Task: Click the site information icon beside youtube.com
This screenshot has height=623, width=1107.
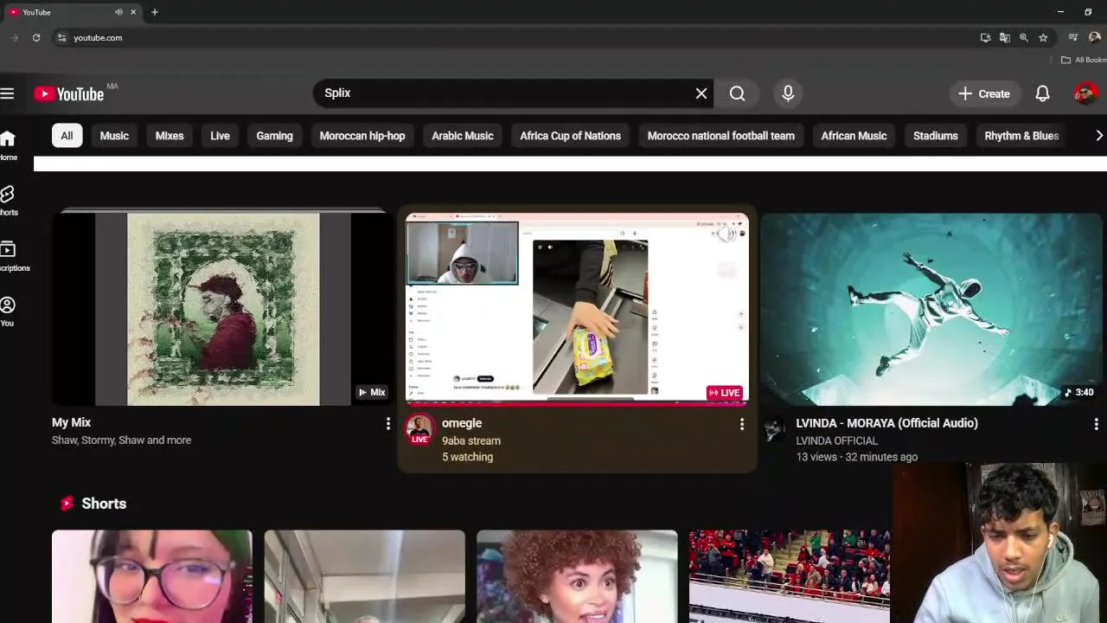Action: click(x=61, y=38)
